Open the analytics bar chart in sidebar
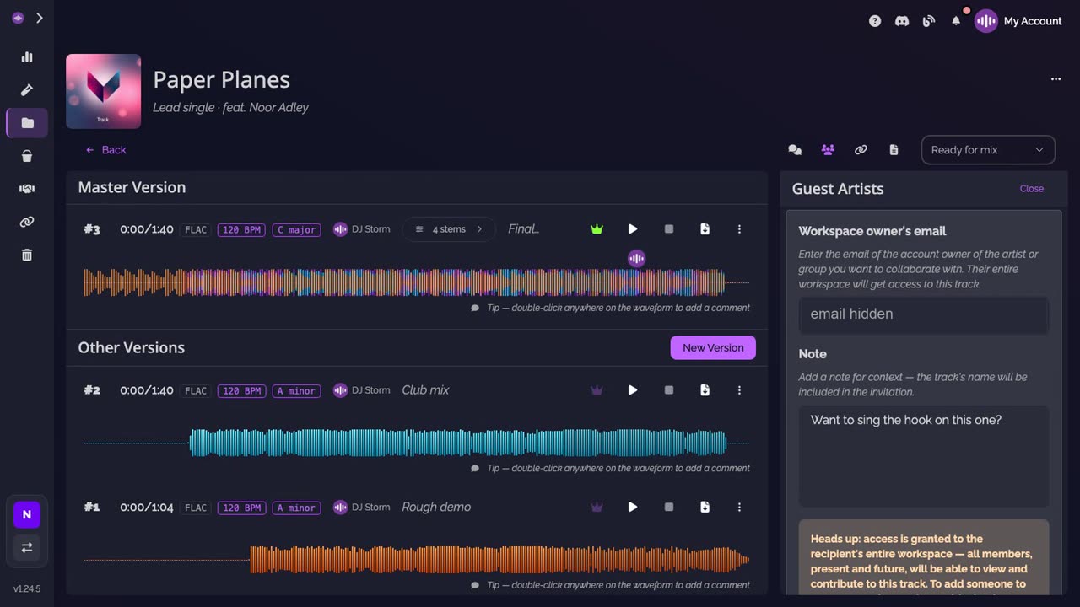Image resolution: width=1080 pixels, height=607 pixels. [x=27, y=57]
